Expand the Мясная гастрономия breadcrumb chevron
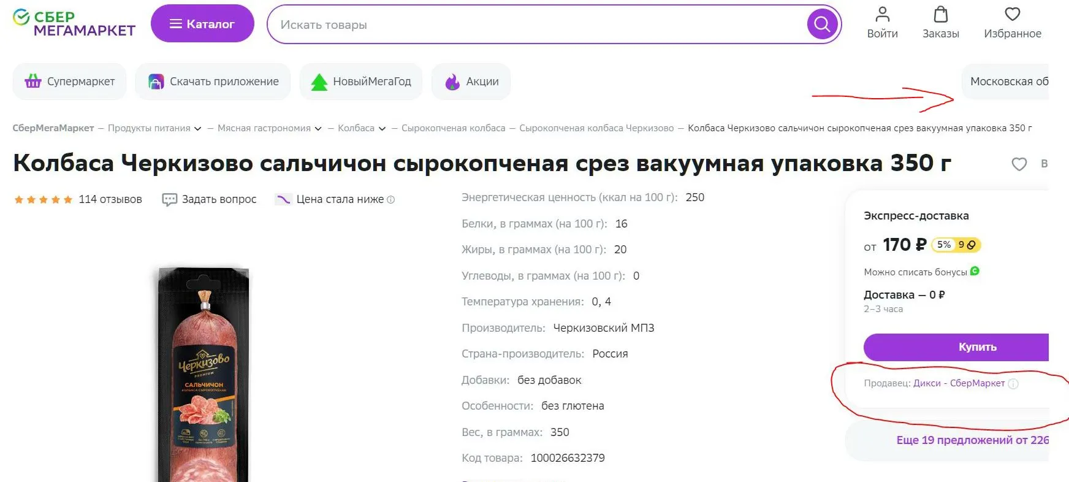The image size is (1069, 482). coord(318,129)
